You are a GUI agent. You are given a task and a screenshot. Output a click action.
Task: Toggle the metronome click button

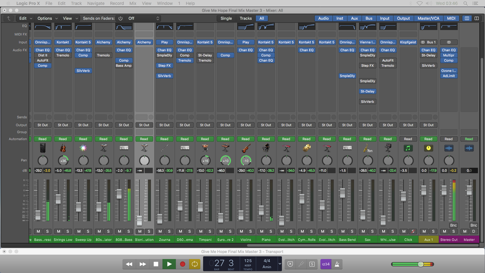336,264
